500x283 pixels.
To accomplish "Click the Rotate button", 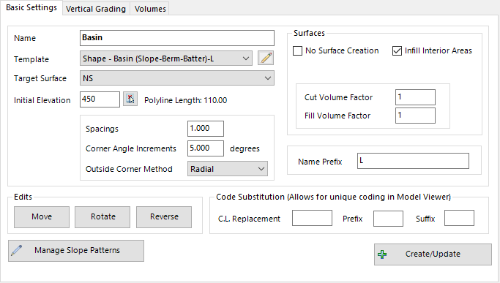I will pyautogui.click(x=102, y=216).
